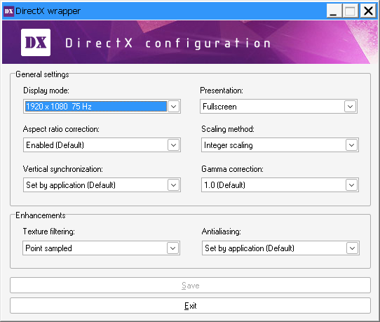Click the Exit button
Viewport: 380px width, 322px height.
pos(190,306)
